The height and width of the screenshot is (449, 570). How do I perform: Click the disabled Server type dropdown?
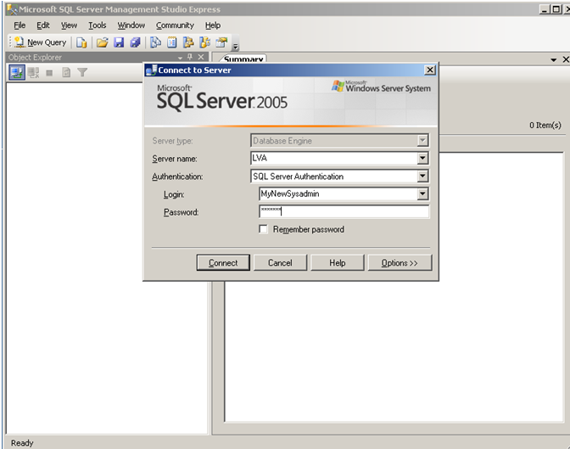tap(339, 140)
